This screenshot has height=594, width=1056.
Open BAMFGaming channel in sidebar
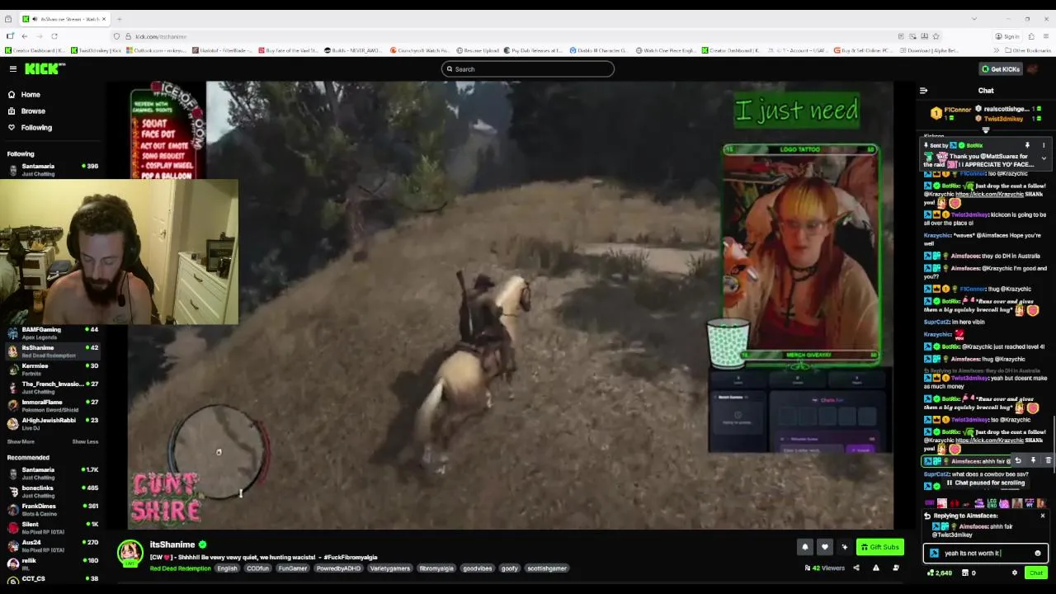point(53,333)
